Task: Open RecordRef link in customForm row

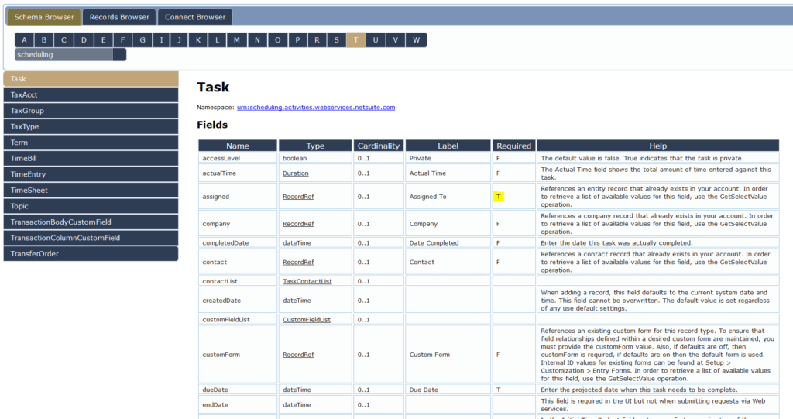Action: tap(298, 355)
